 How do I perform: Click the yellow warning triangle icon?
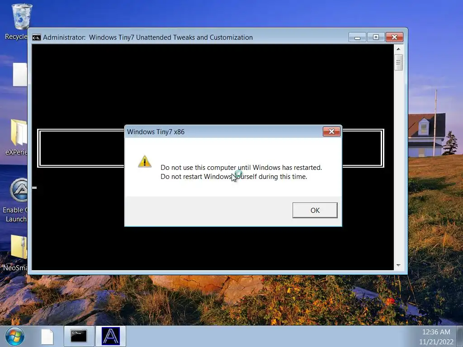click(145, 162)
